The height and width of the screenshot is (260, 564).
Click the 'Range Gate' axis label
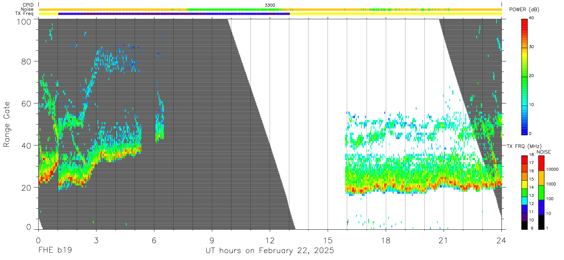point(7,125)
